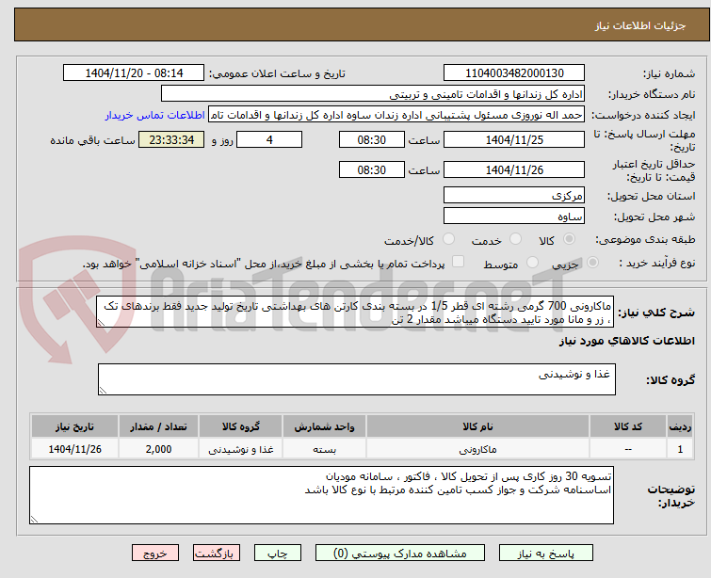This screenshot has width=711, height=578.
Task: Click the نام کالا column header
Action: pos(478,426)
